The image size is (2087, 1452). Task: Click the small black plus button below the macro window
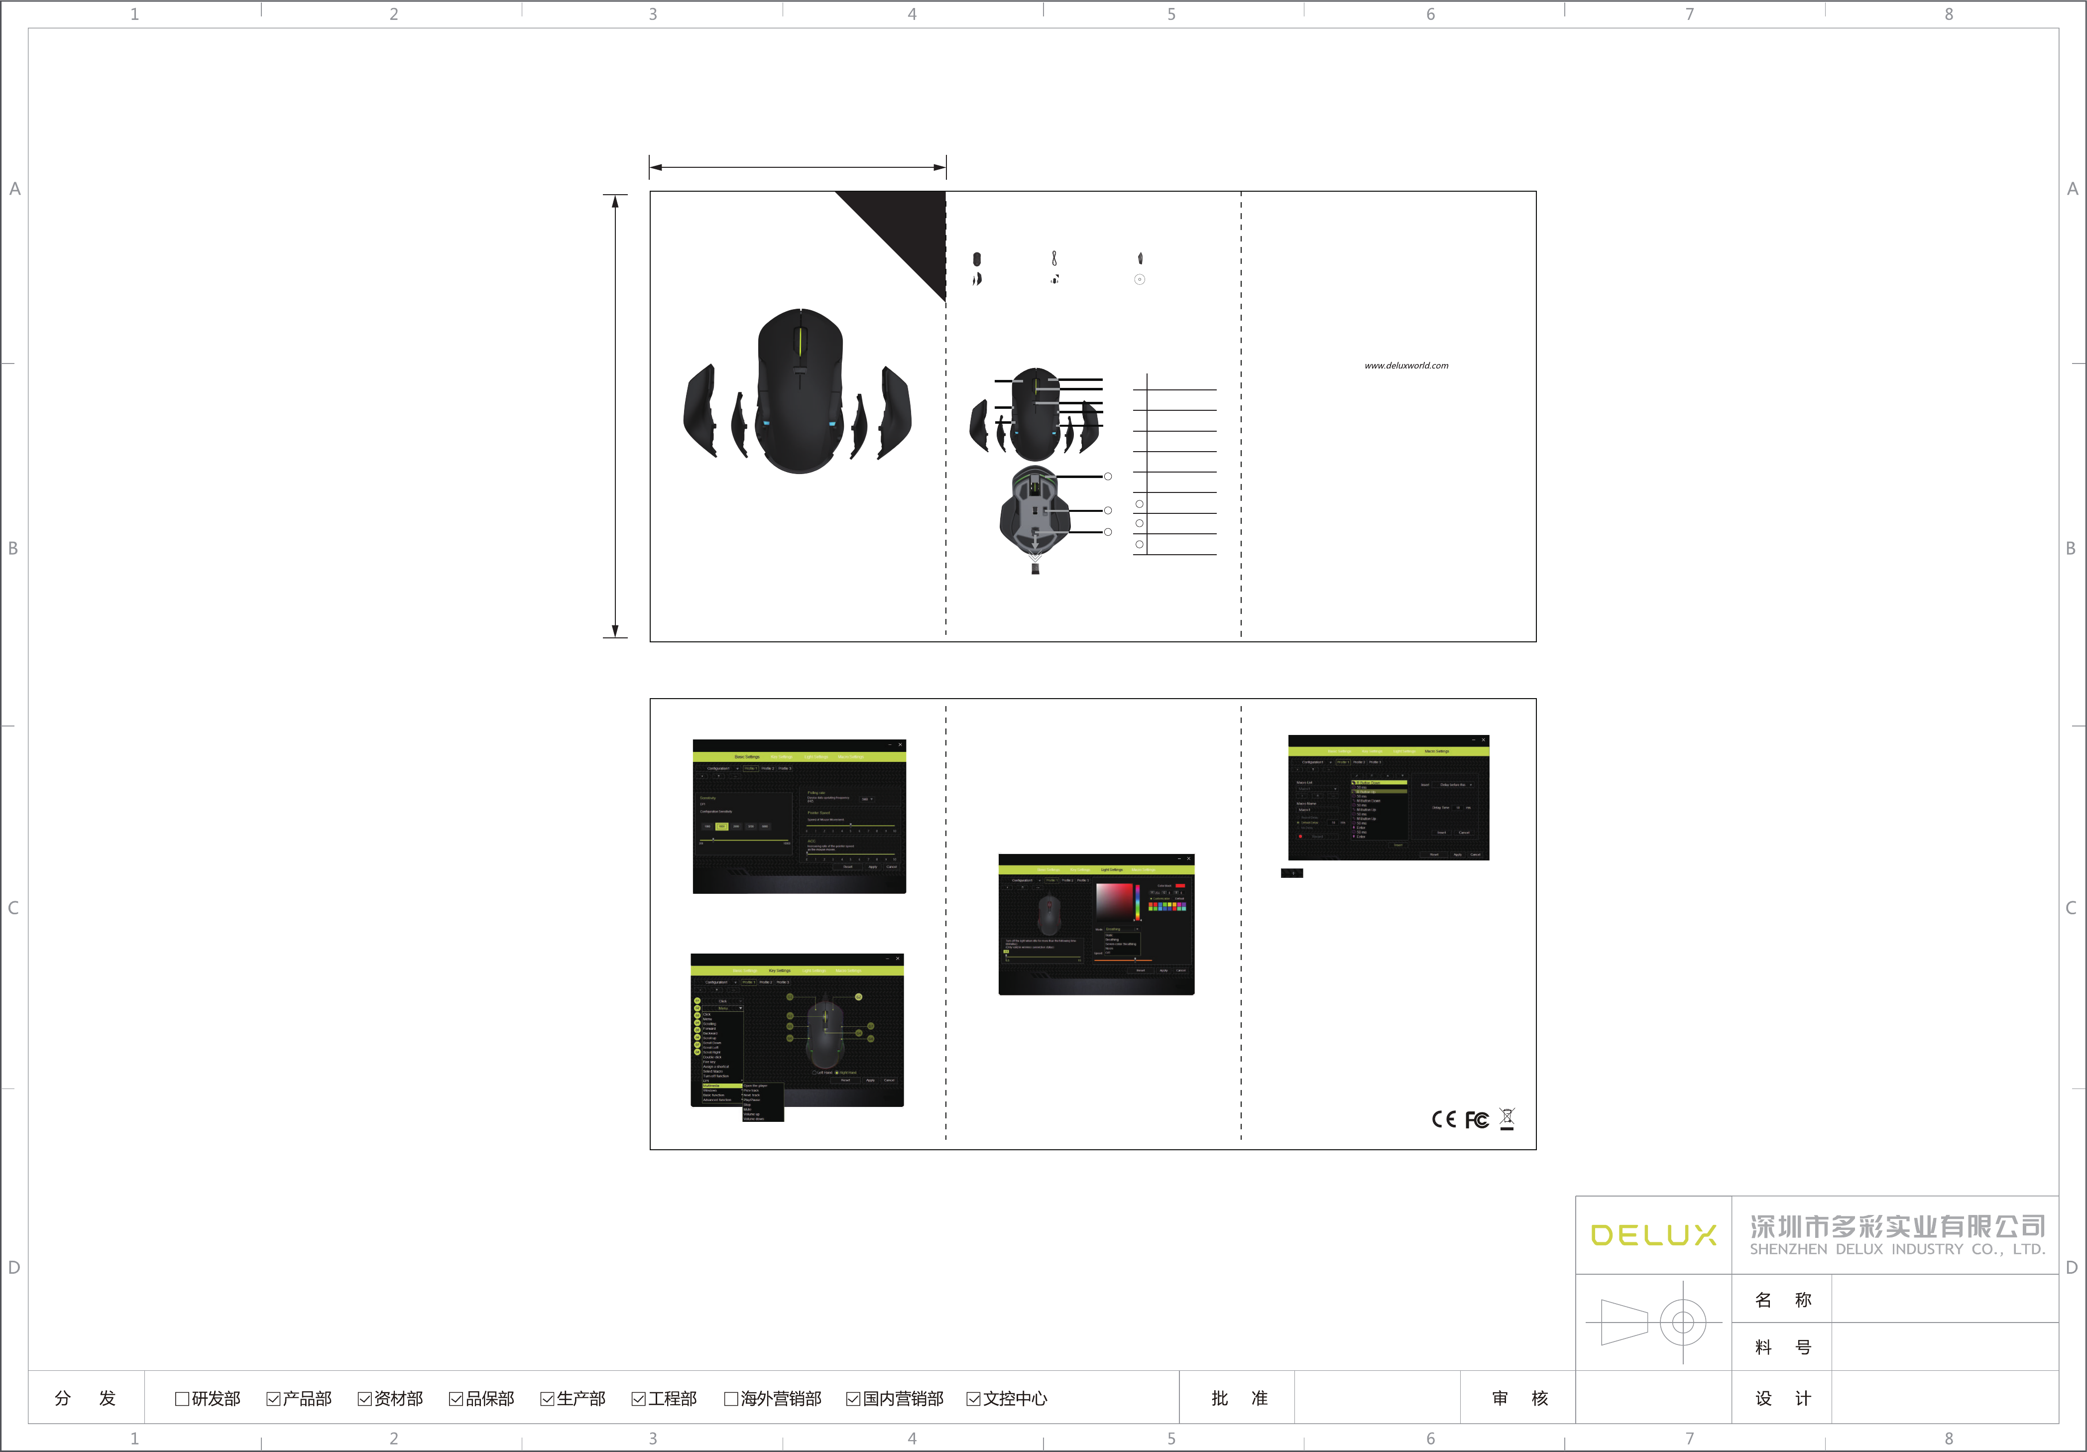1291,873
